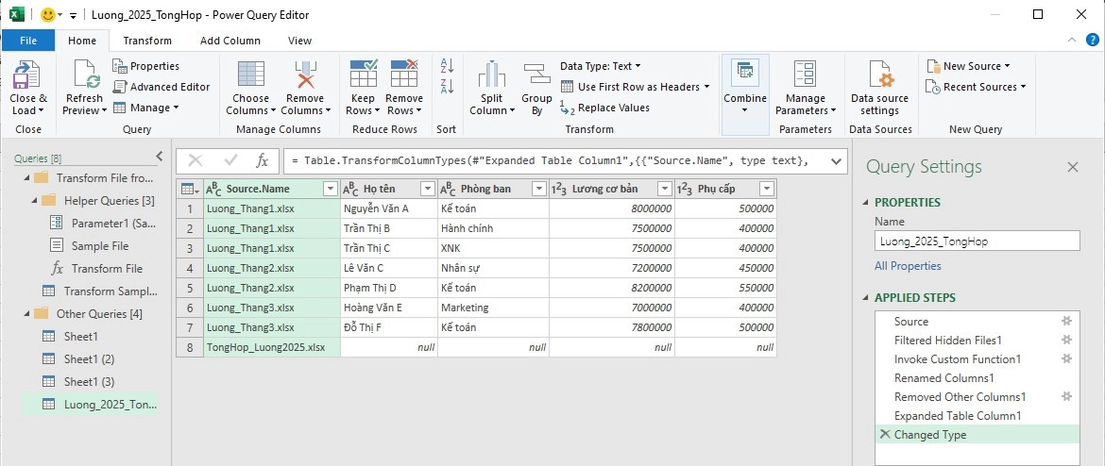1105x466 pixels.
Task: Click the query Name input field
Action: [977, 241]
